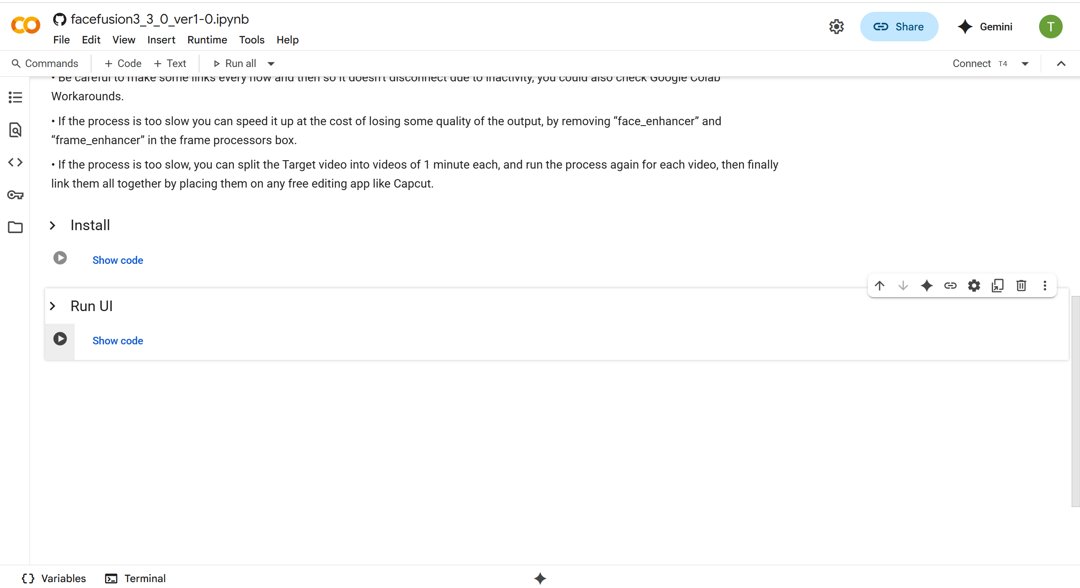Open the find and replace panel
The height and width of the screenshot is (588, 1080).
(x=15, y=130)
